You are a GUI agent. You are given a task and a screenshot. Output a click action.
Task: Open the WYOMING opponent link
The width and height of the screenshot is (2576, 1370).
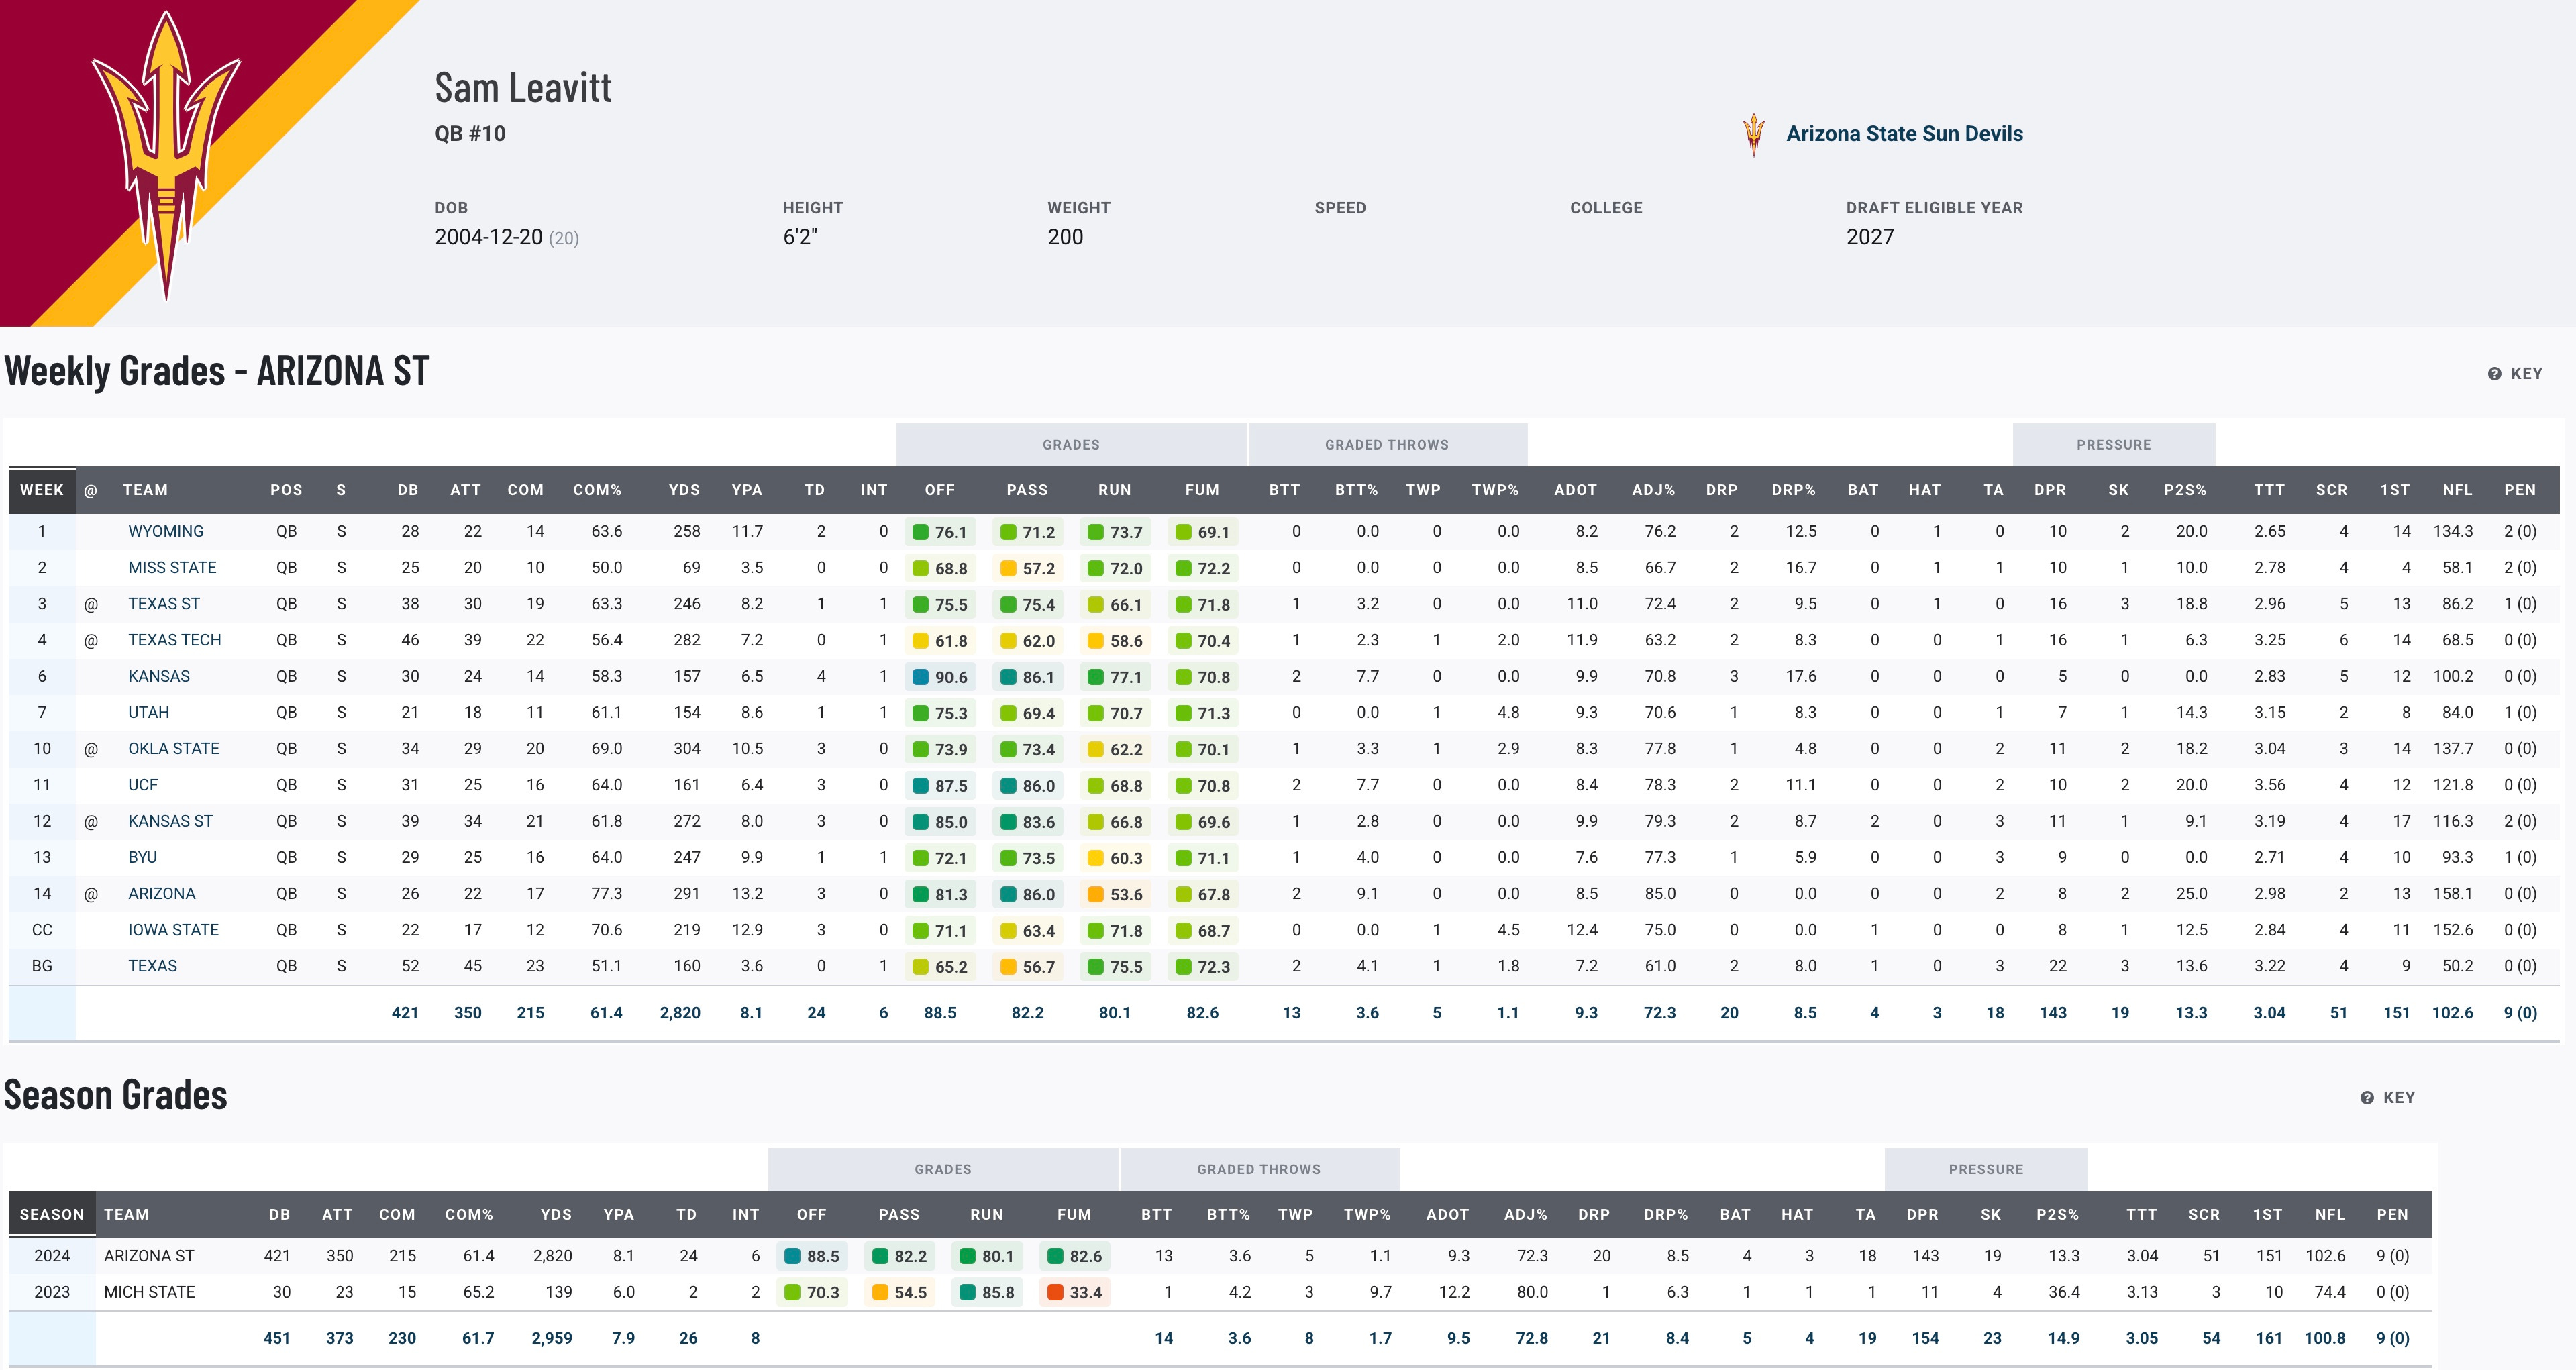click(165, 531)
